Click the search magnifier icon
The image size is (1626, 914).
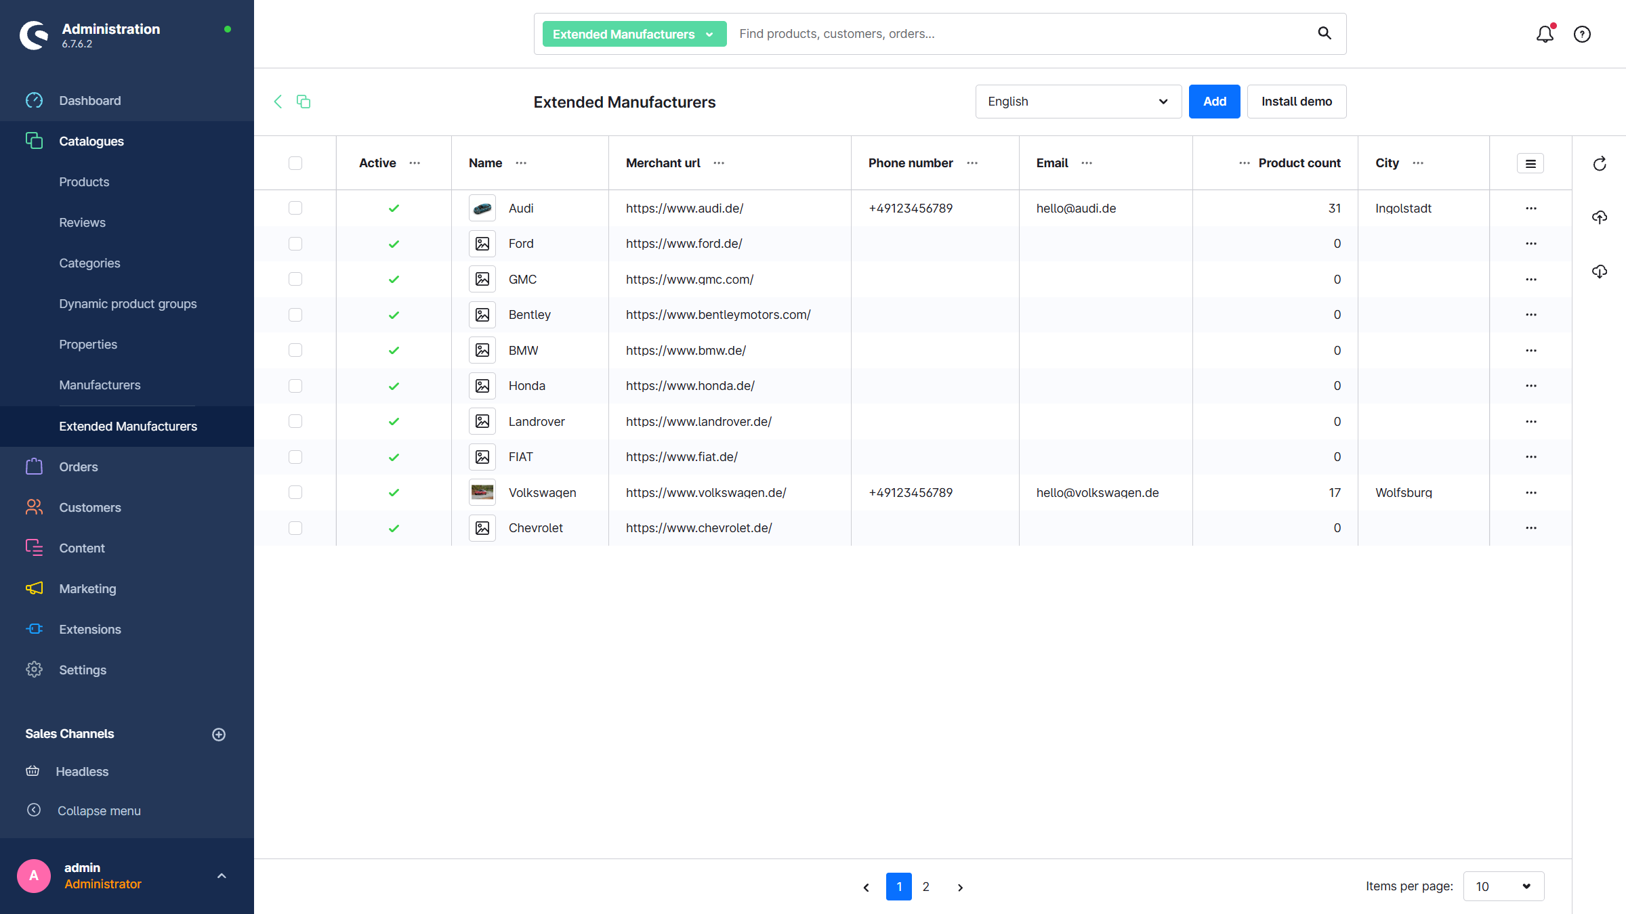(1325, 33)
